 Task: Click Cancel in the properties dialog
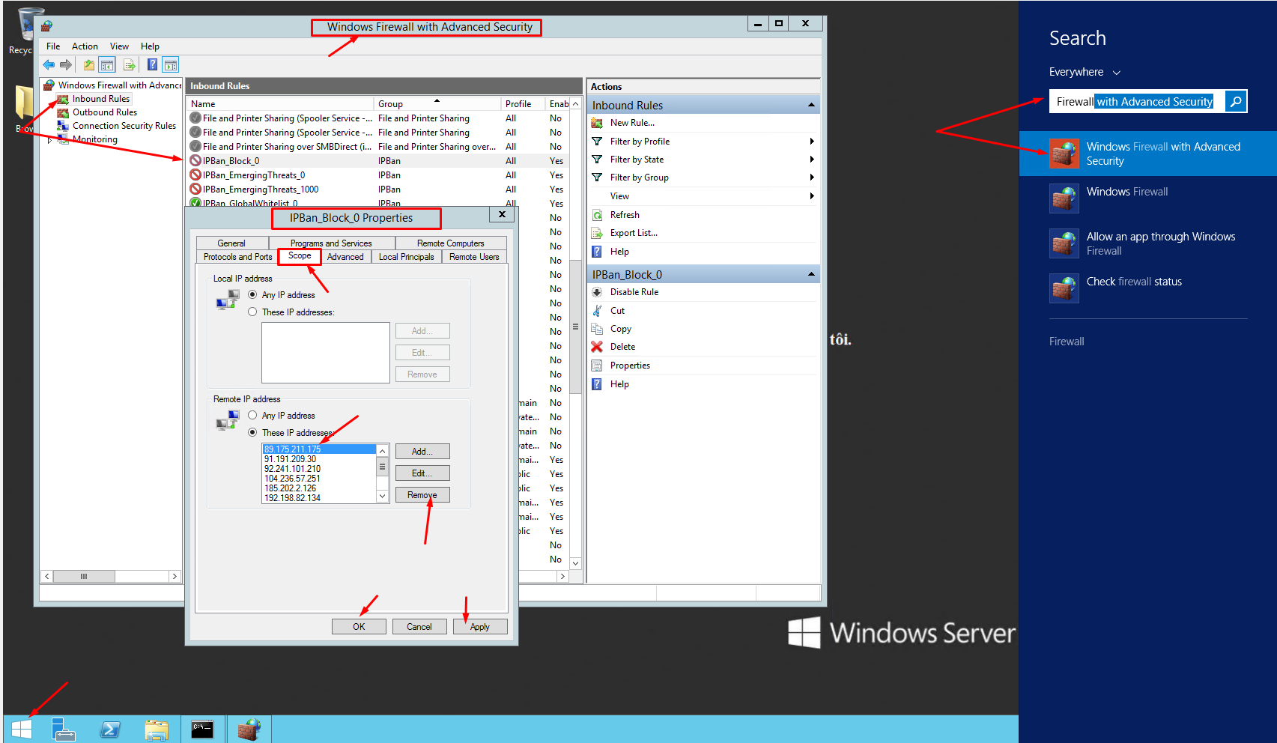419,627
